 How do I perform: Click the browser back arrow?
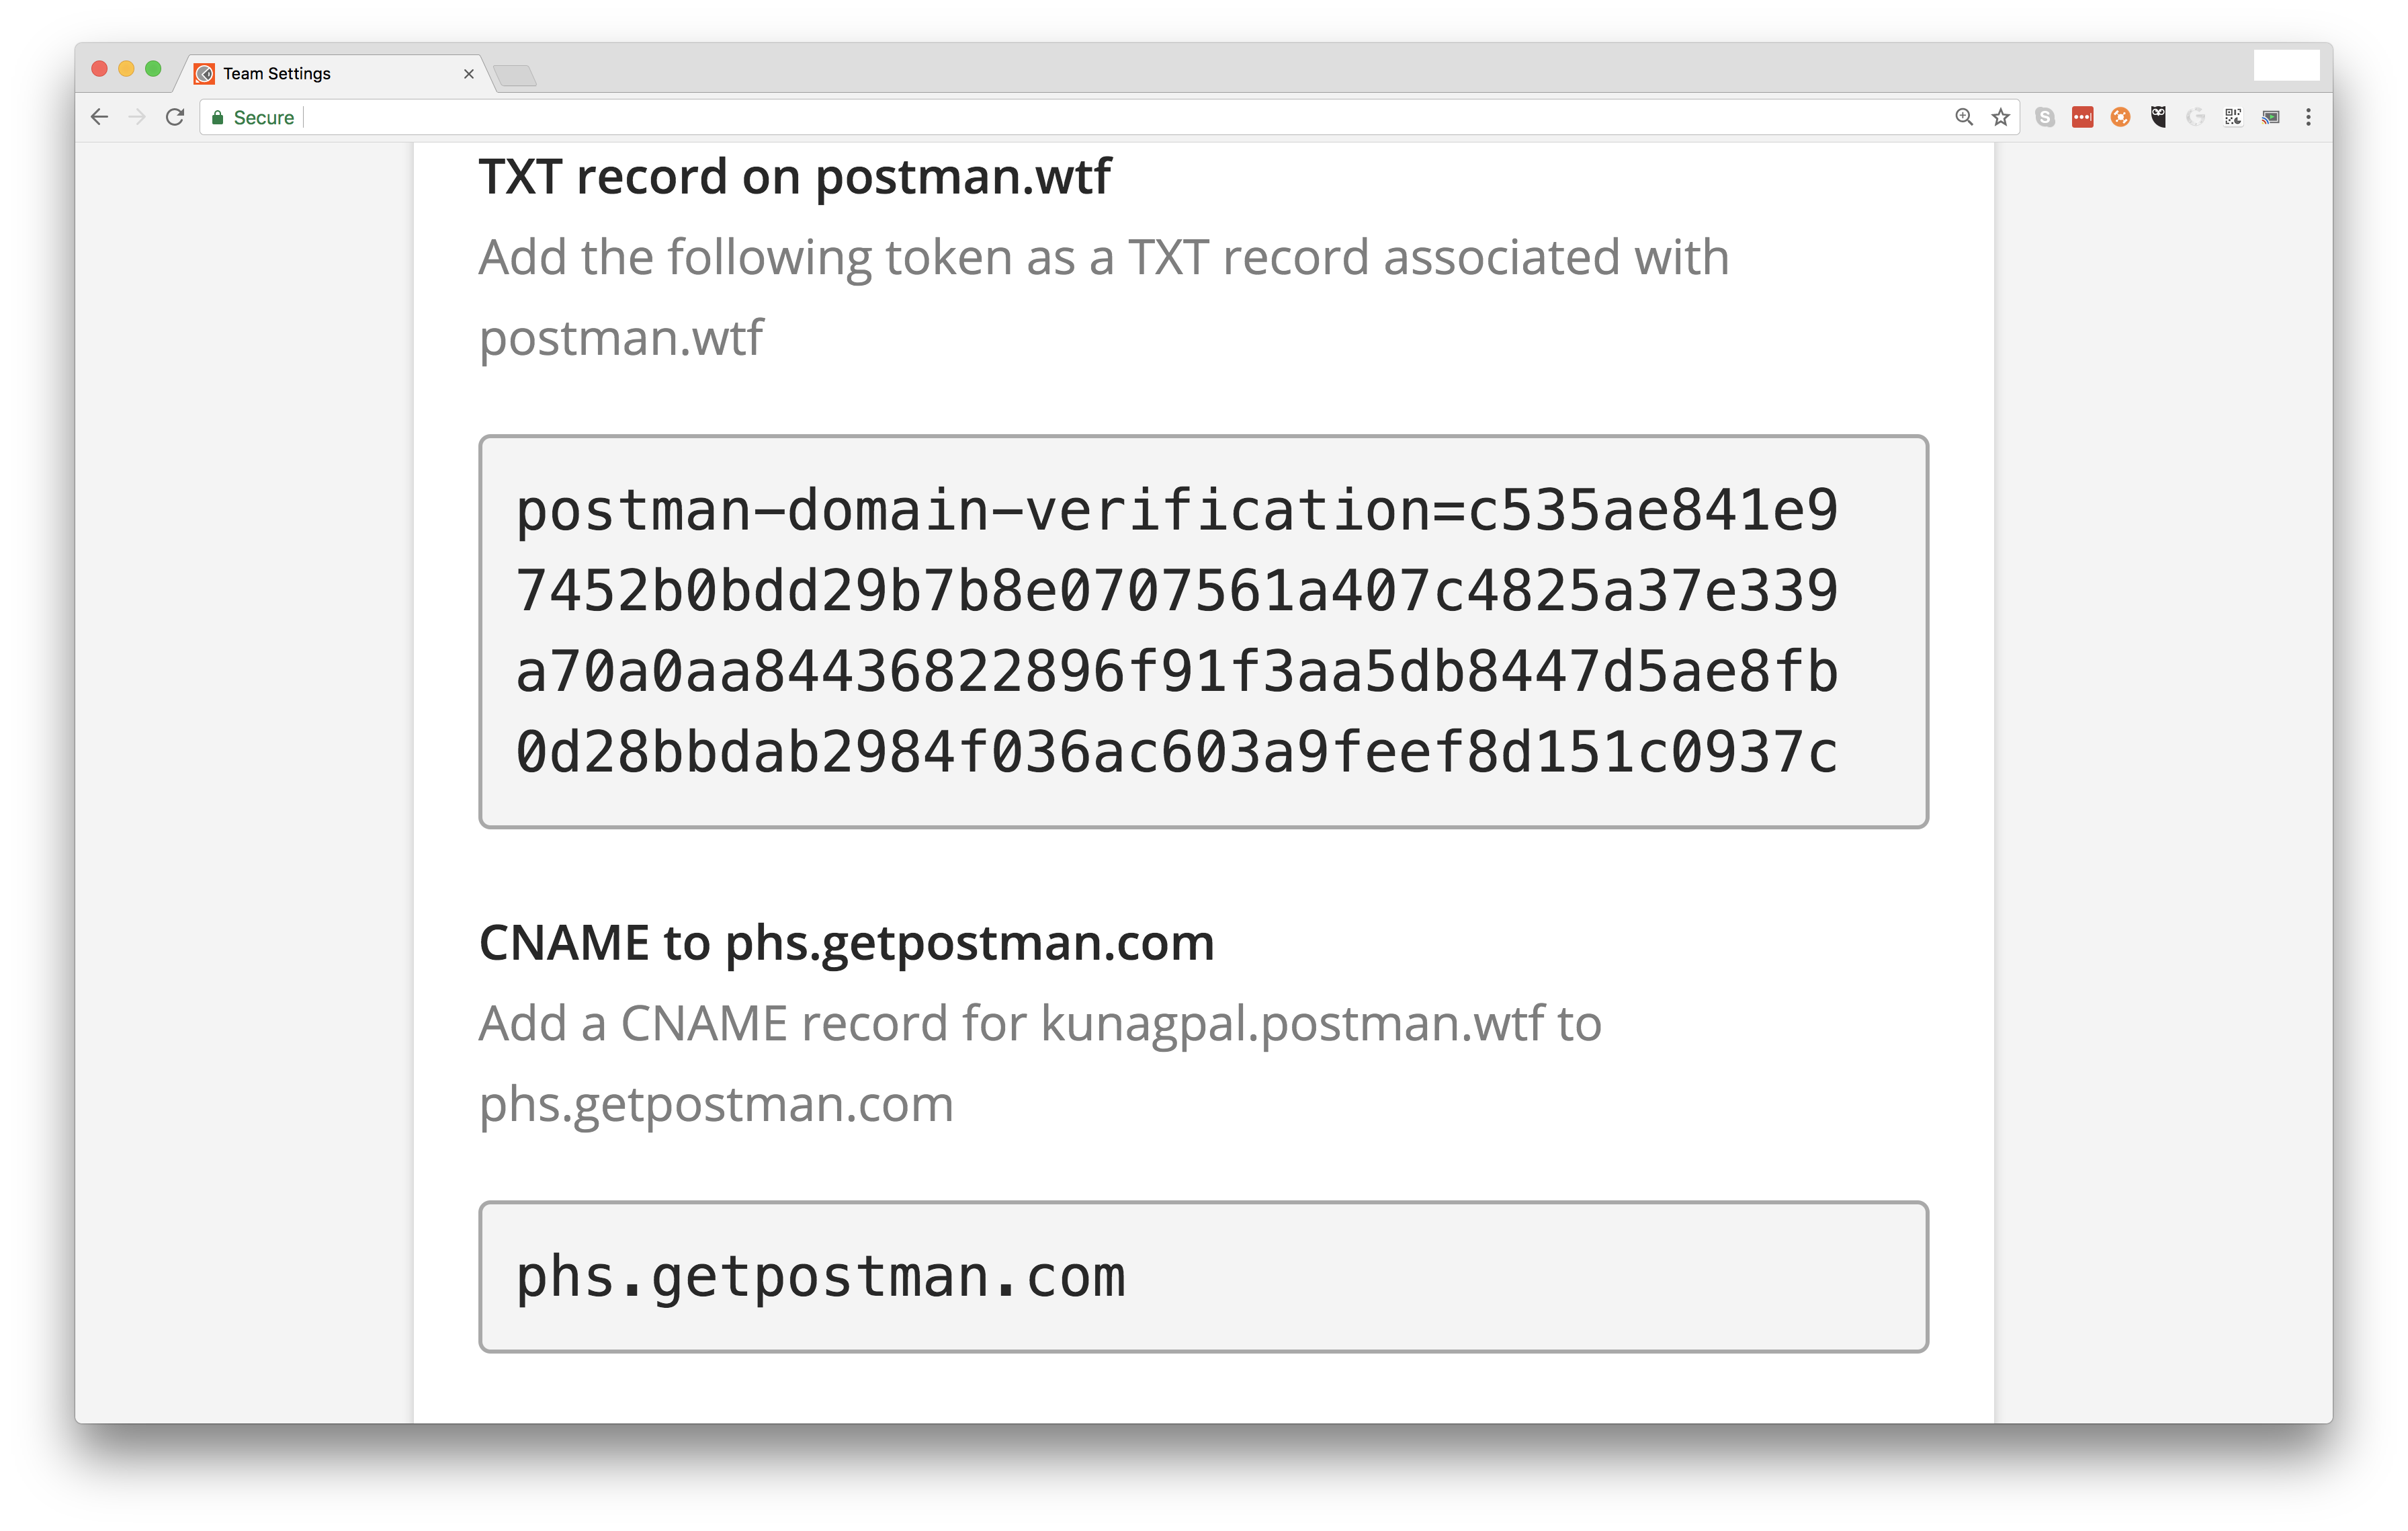coord(99,117)
